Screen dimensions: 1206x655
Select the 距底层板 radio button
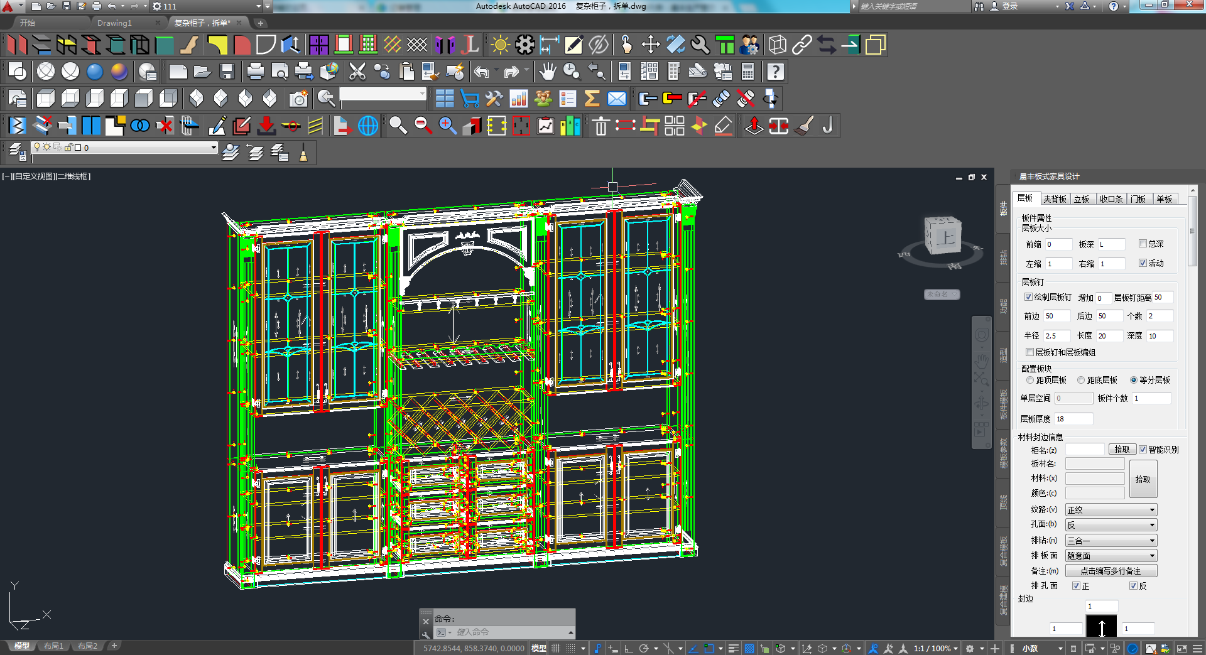pos(1081,380)
